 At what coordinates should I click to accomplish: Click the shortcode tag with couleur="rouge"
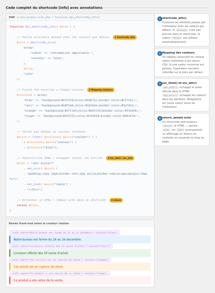click(60, 273)
